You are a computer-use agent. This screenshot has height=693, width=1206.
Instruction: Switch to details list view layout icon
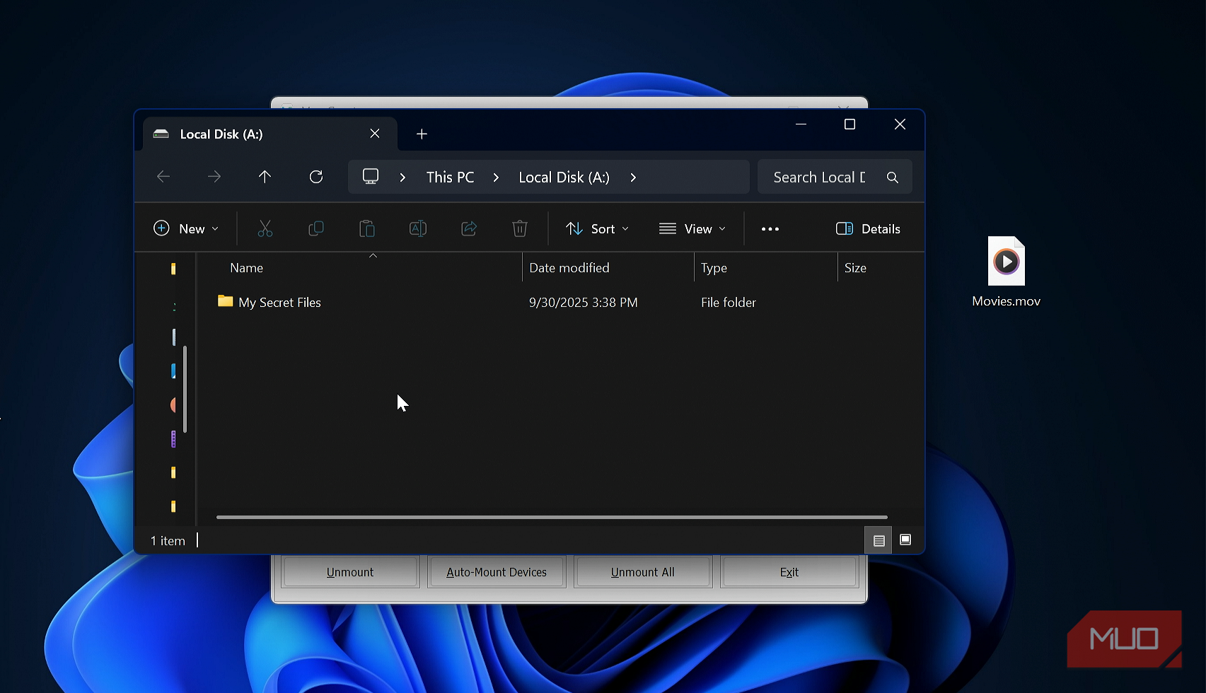point(879,540)
